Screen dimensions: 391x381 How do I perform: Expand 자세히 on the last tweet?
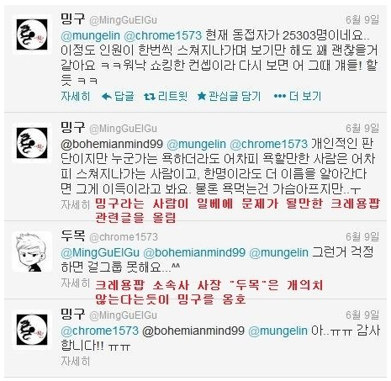coord(76,361)
